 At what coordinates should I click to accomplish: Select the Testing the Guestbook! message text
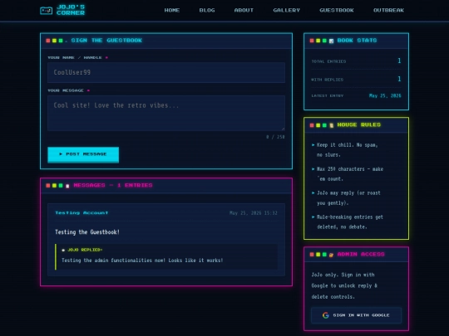pos(87,232)
